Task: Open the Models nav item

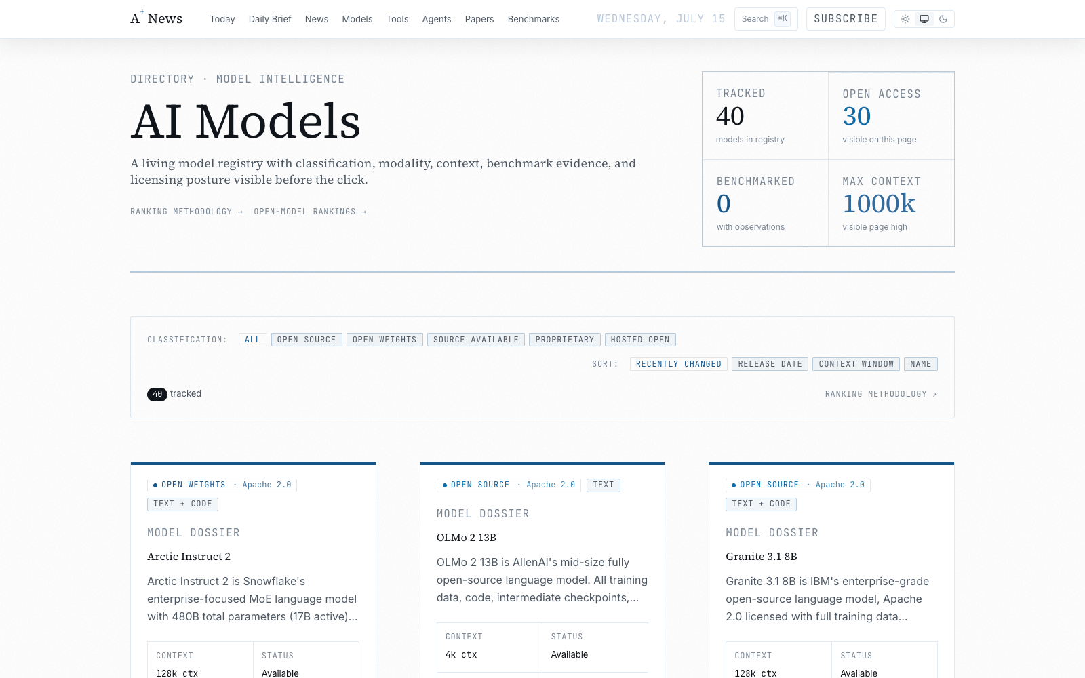Action: [x=357, y=19]
